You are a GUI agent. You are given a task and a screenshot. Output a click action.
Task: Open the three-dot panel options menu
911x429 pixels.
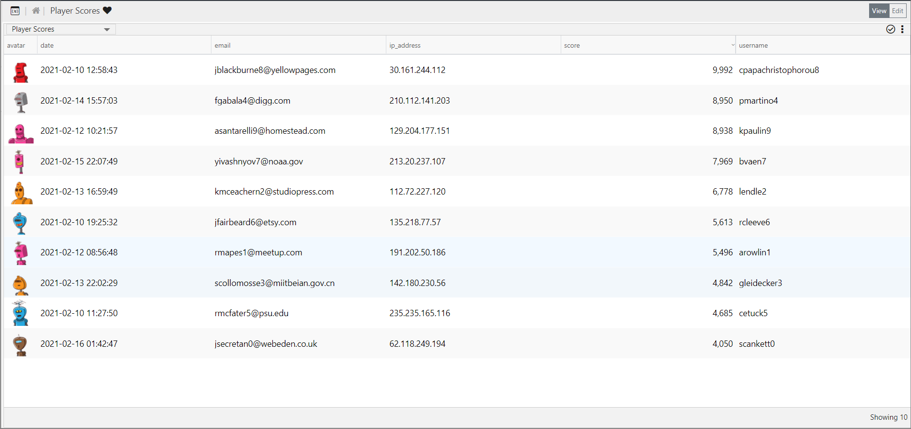[902, 29]
